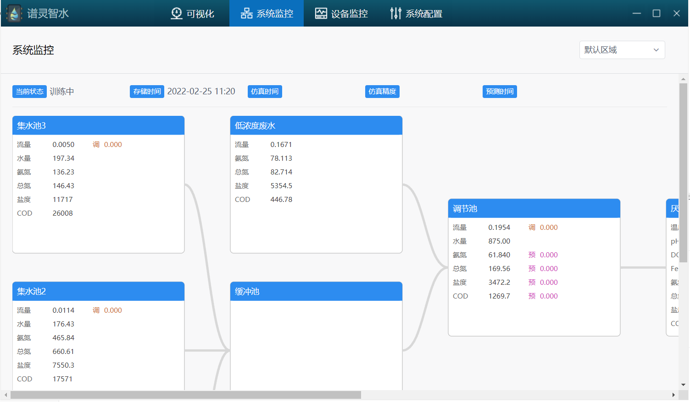This screenshot has width=690, height=402.
Task: Click 调节池 盐度 value 3472.2
Action: 499,282
